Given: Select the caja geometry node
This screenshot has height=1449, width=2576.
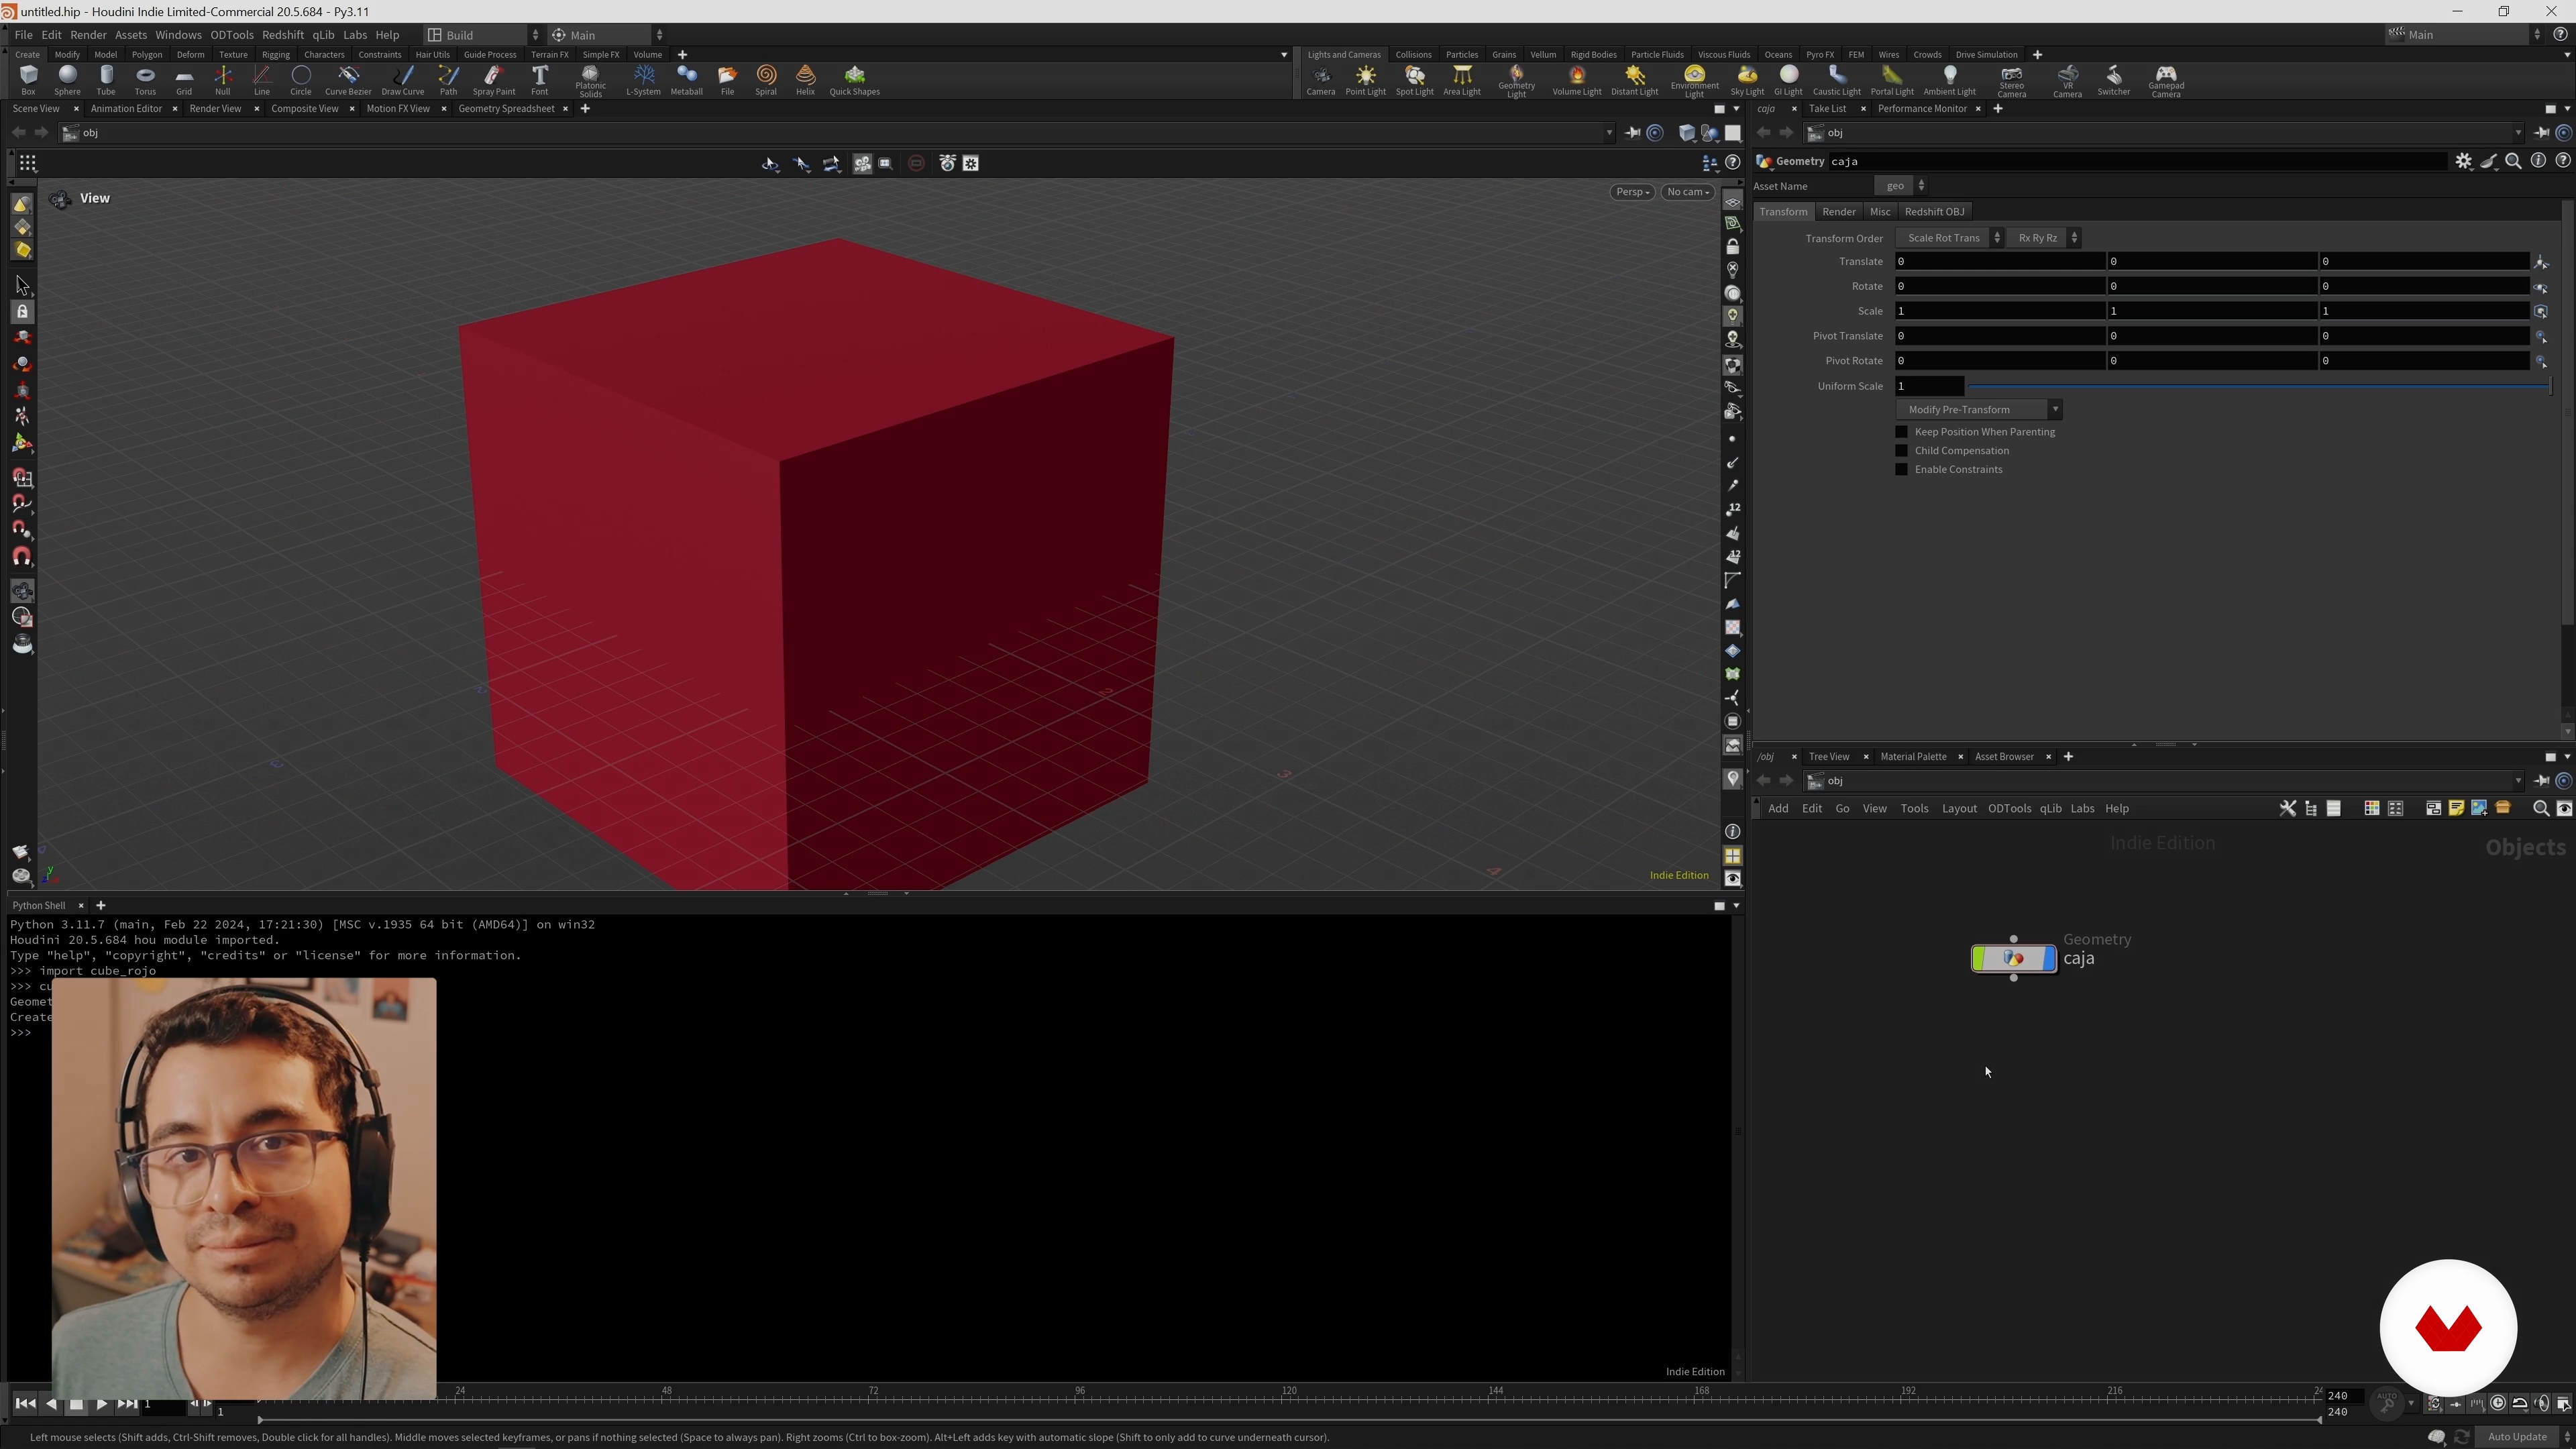Looking at the screenshot, I should point(2013,959).
